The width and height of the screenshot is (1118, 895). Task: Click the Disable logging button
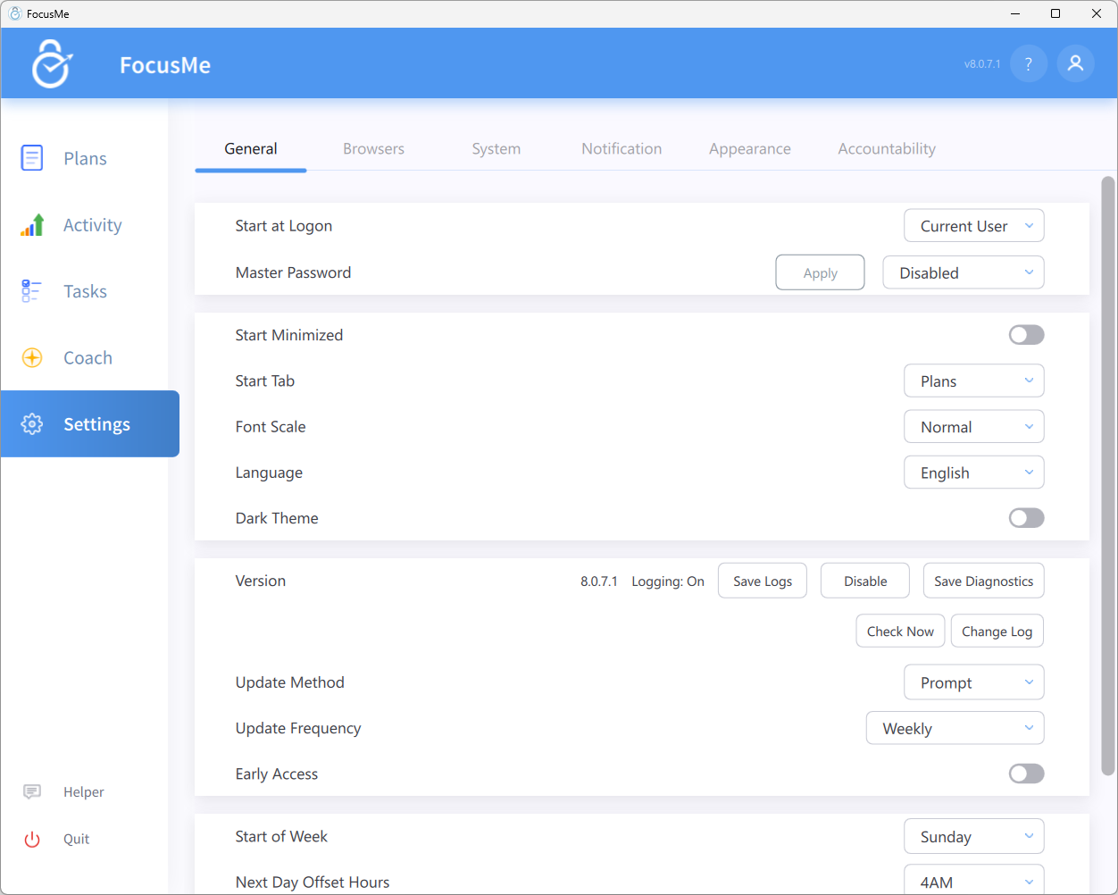(x=865, y=581)
